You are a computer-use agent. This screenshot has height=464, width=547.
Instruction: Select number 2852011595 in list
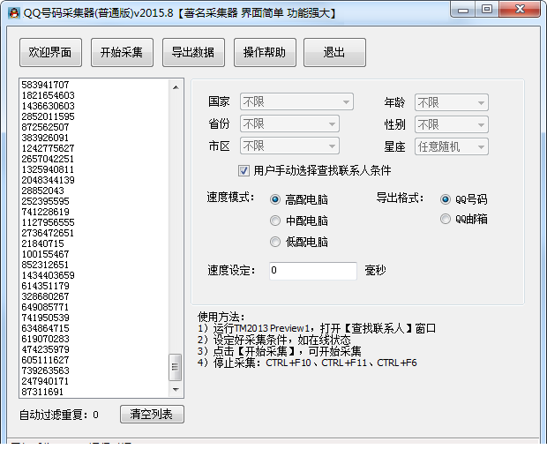(x=49, y=116)
